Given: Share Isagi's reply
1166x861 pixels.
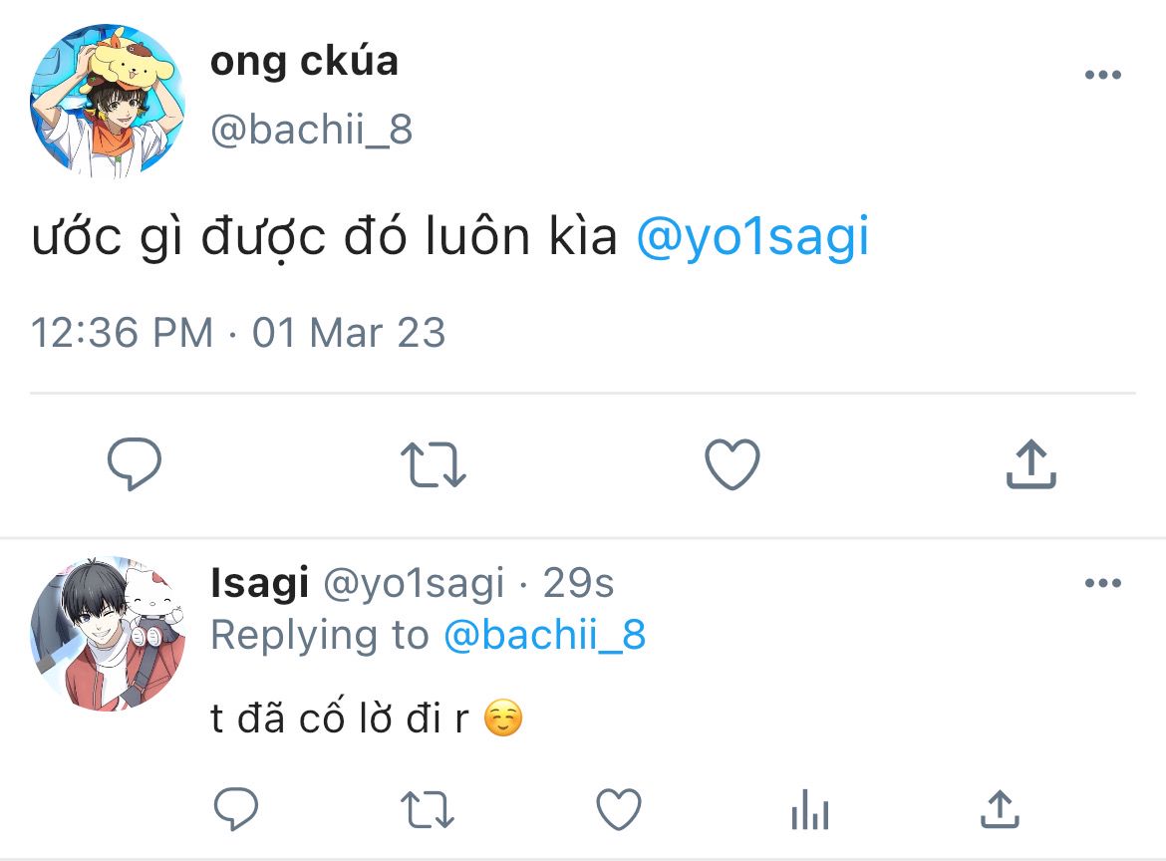Looking at the screenshot, I should [999, 808].
